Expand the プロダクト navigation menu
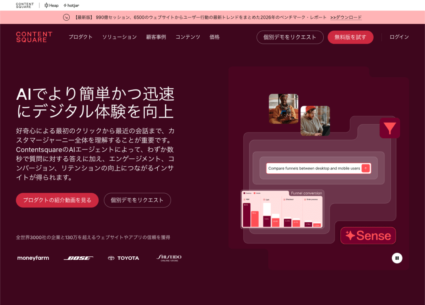Screen dimensions: 425x305 81,37
